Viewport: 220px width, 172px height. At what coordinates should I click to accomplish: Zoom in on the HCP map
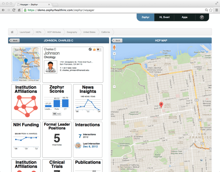pyautogui.click(x=114, y=54)
